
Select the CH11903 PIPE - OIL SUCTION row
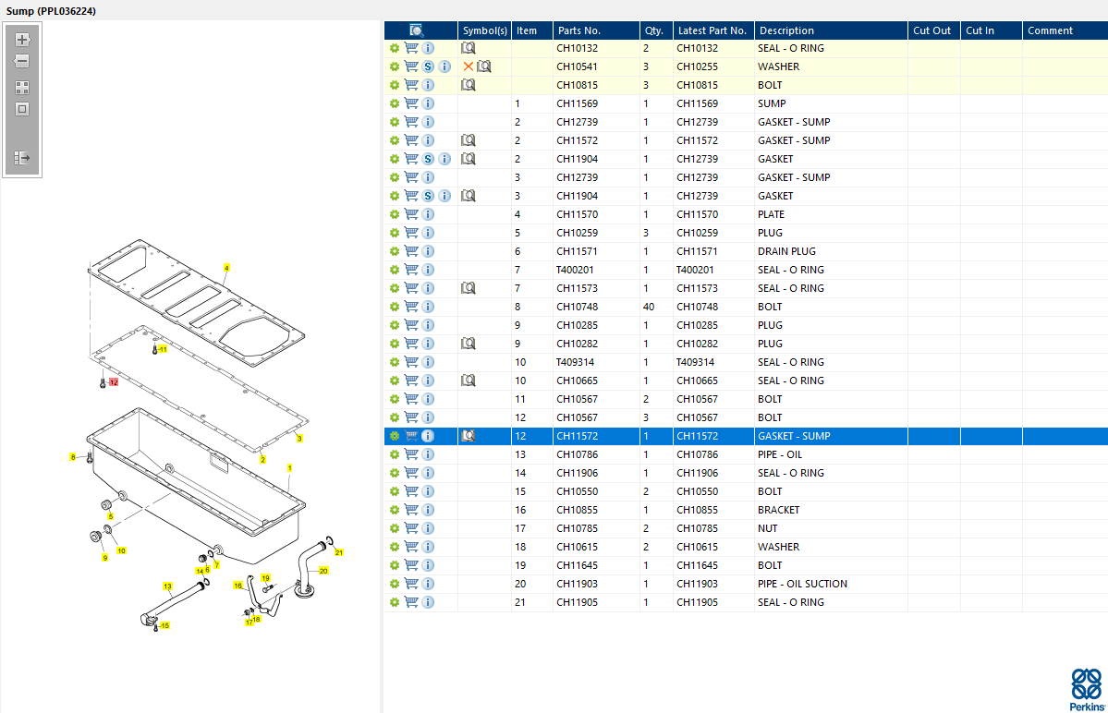pyautogui.click(x=801, y=584)
